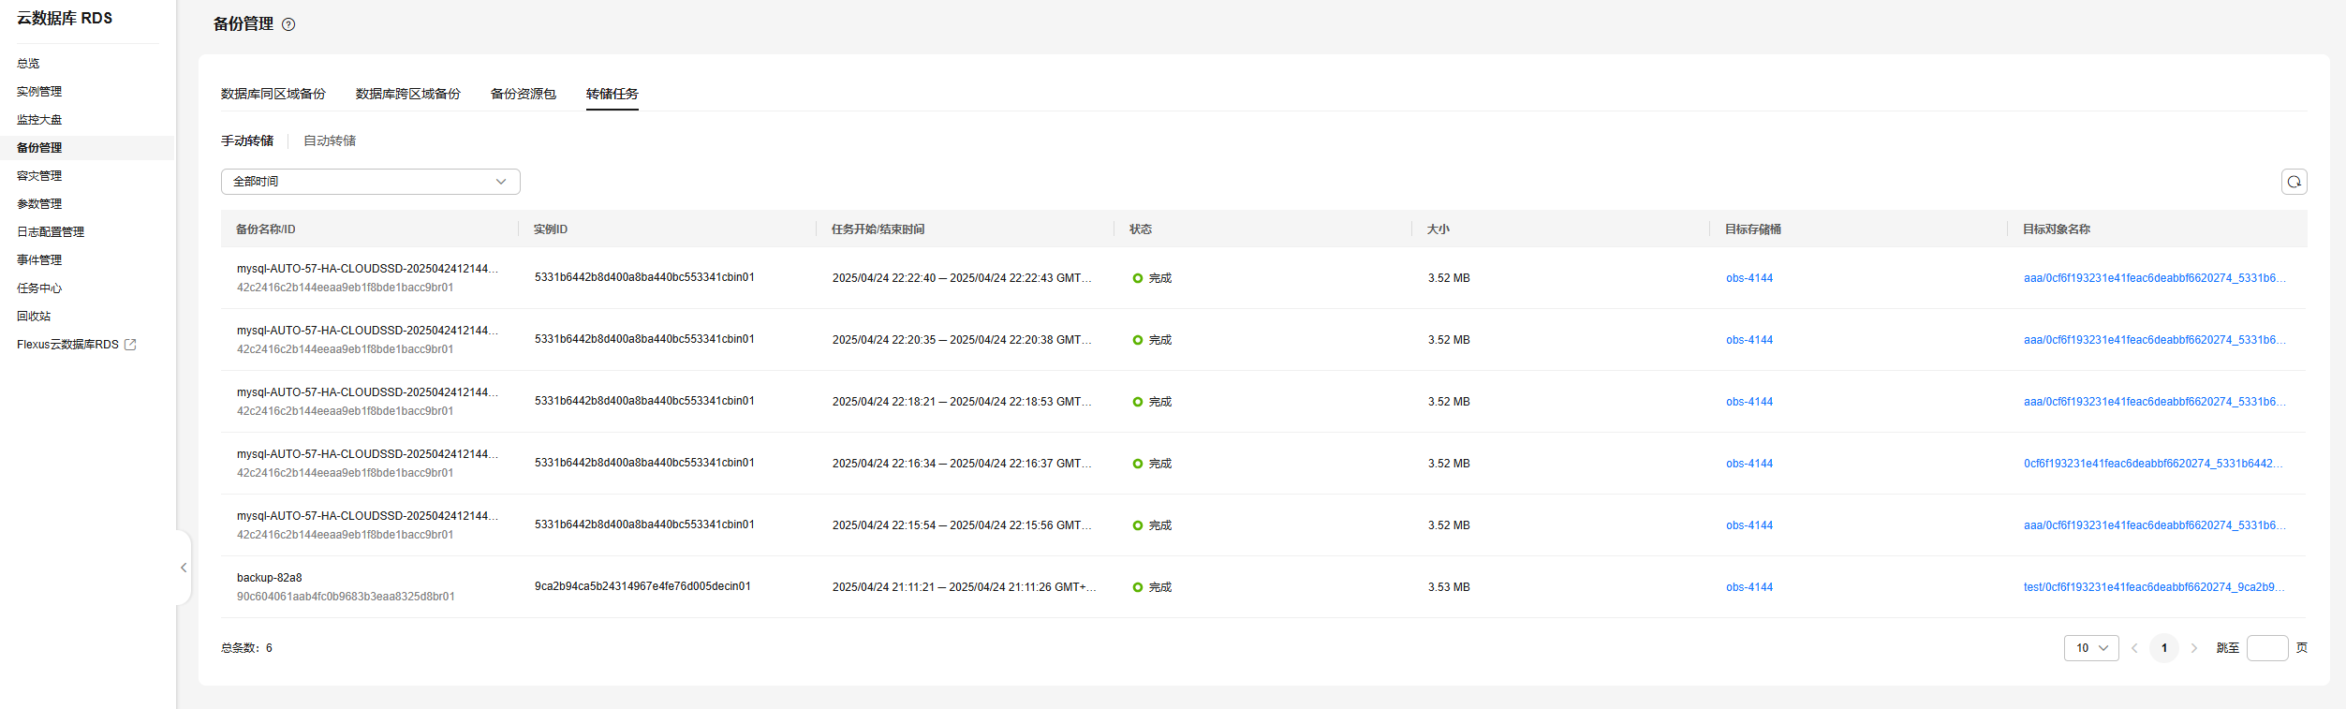Open the 备份资源包 tab
Image resolution: width=2346 pixels, height=709 pixels.
[523, 94]
